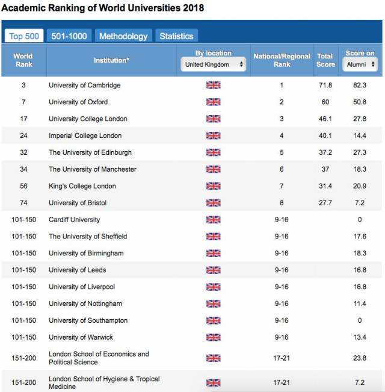
Task: Click the flag in the Nottingham row
Action: pyautogui.click(x=214, y=303)
